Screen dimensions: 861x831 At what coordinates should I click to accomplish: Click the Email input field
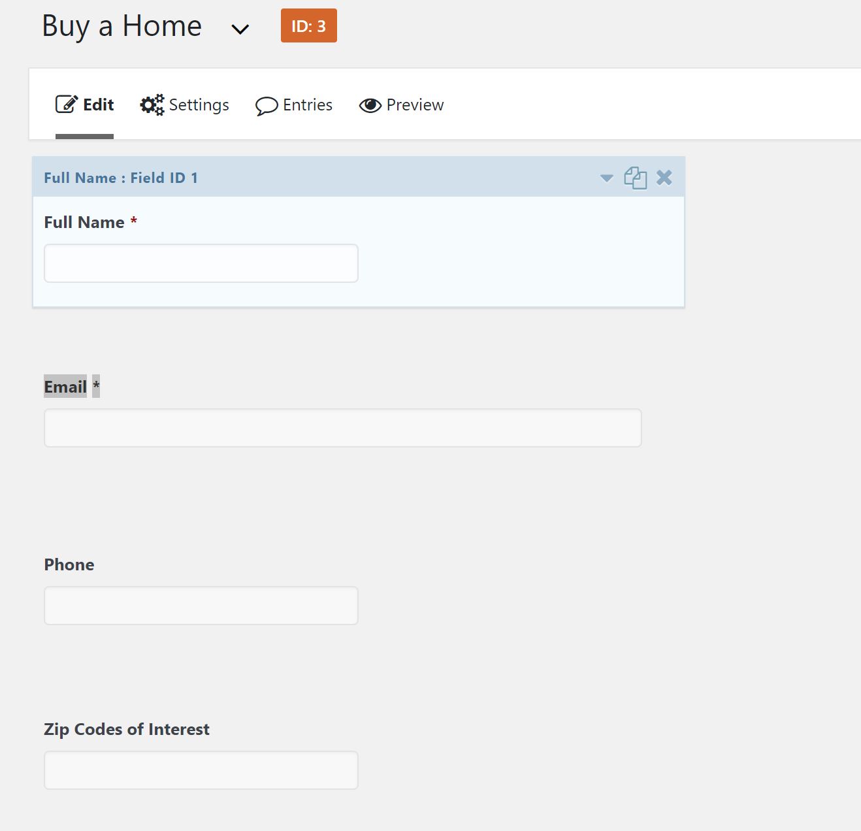coord(343,428)
